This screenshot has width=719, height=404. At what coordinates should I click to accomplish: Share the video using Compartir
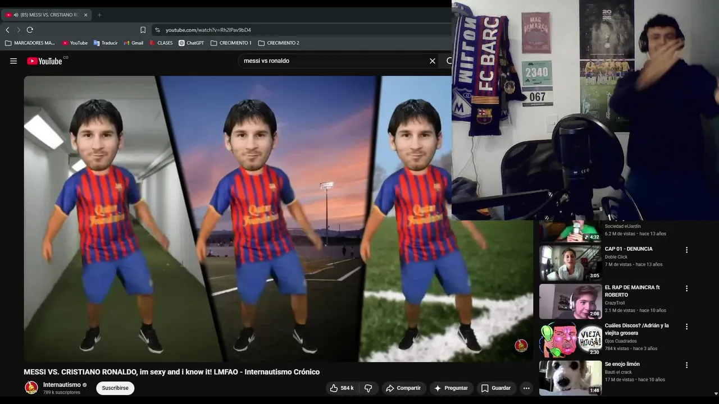pos(403,388)
